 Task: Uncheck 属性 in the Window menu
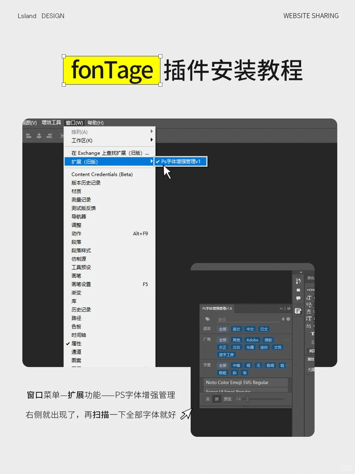(76, 343)
